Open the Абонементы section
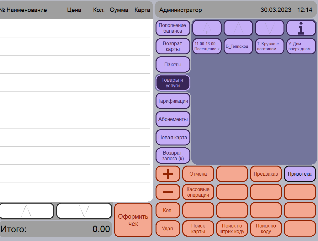The image size is (318, 241). tap(173, 119)
